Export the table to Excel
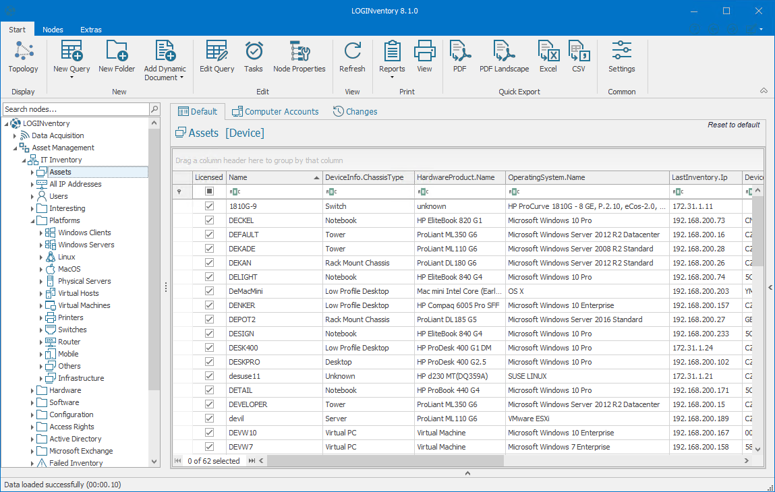Viewport: 775px width, 492px height. coord(548,57)
